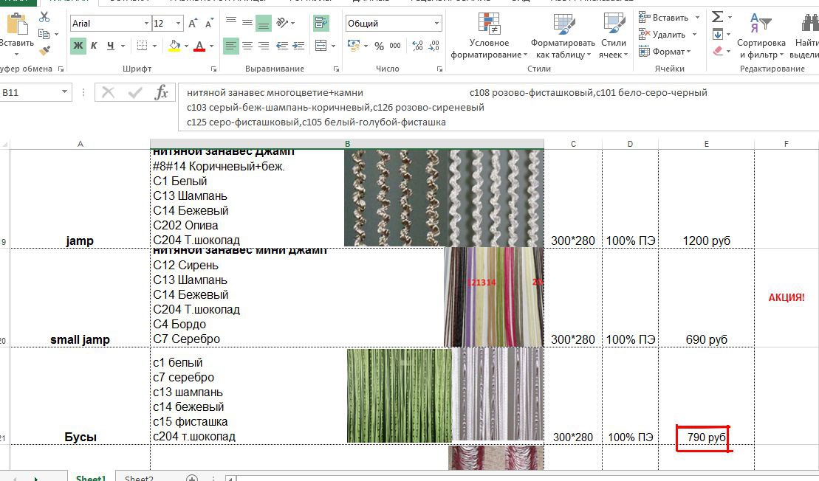Toggle Wrap Text for the cell
Screen dimensions: 819x481
(321, 22)
